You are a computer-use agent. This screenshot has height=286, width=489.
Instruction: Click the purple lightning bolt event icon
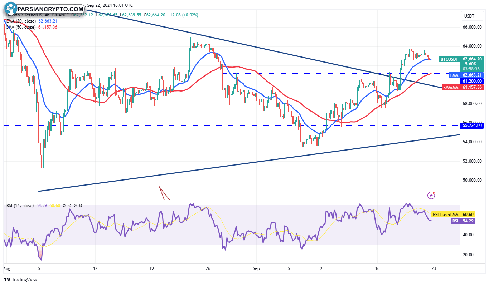431,195
